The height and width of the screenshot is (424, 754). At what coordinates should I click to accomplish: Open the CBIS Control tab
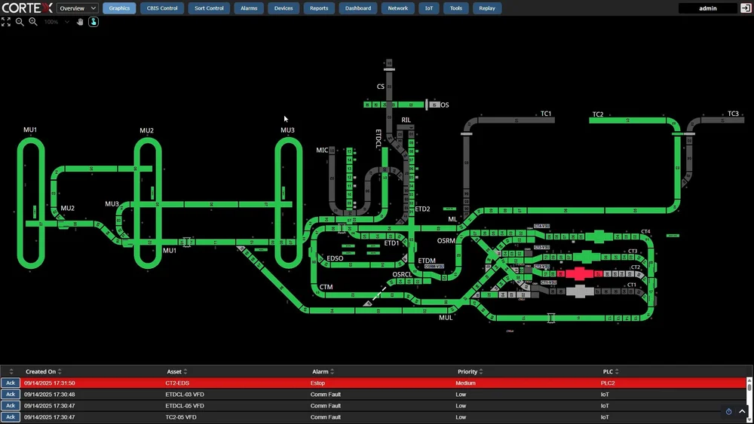(162, 8)
